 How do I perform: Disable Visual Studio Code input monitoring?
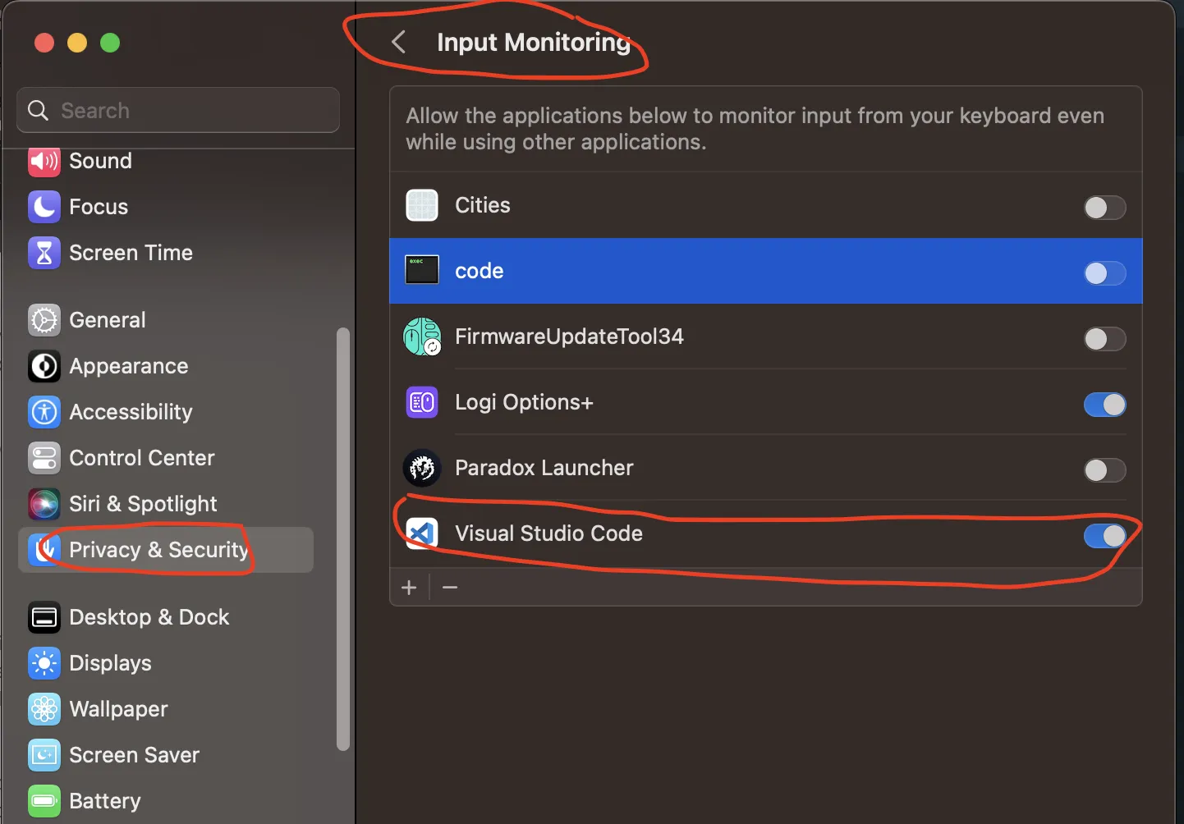click(1104, 536)
